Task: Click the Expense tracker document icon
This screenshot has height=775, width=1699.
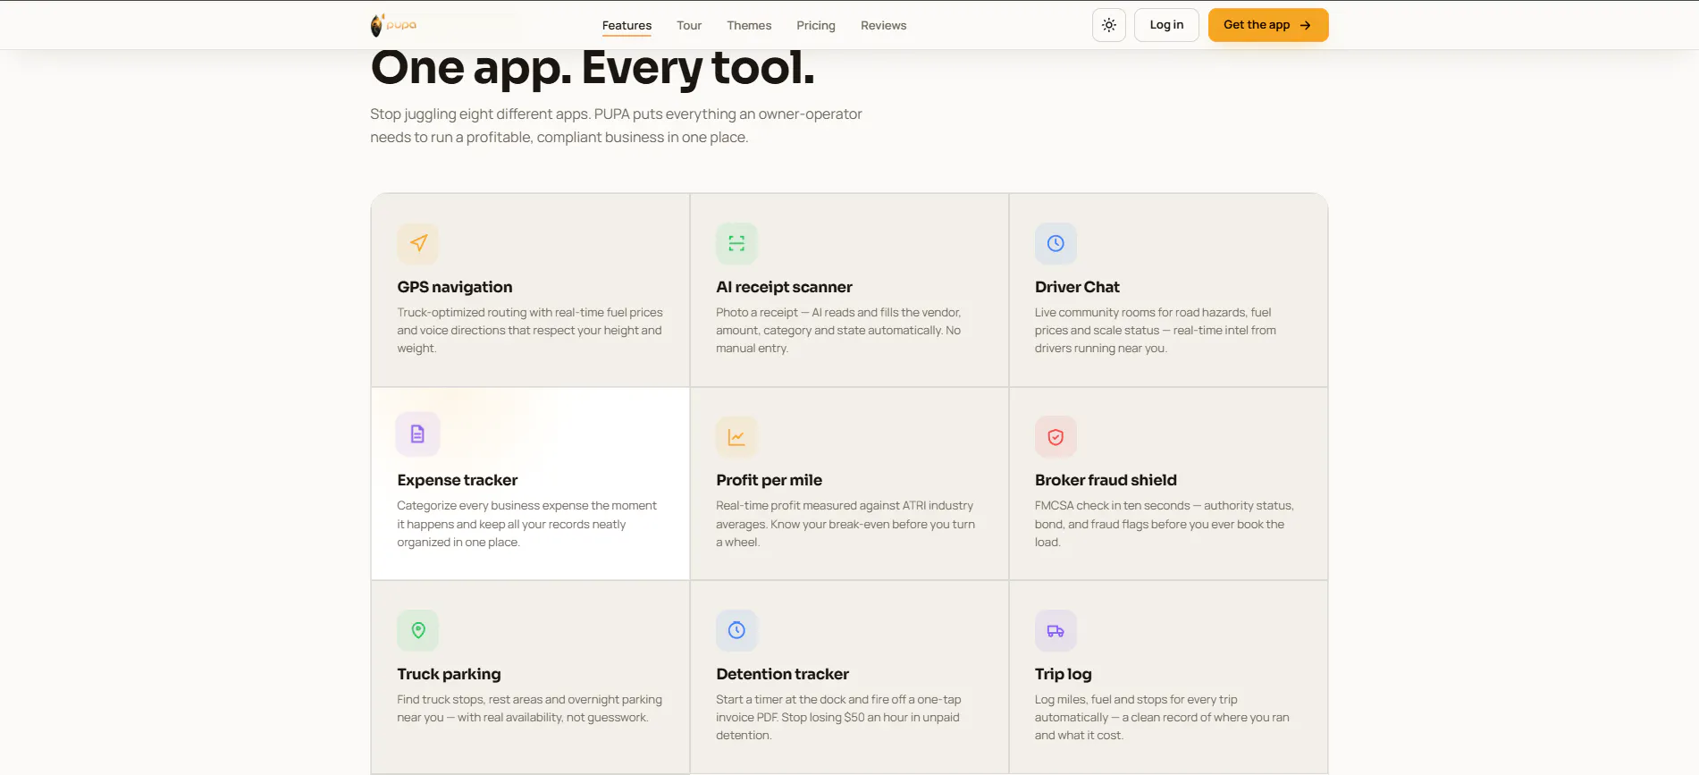Action: coord(417,434)
